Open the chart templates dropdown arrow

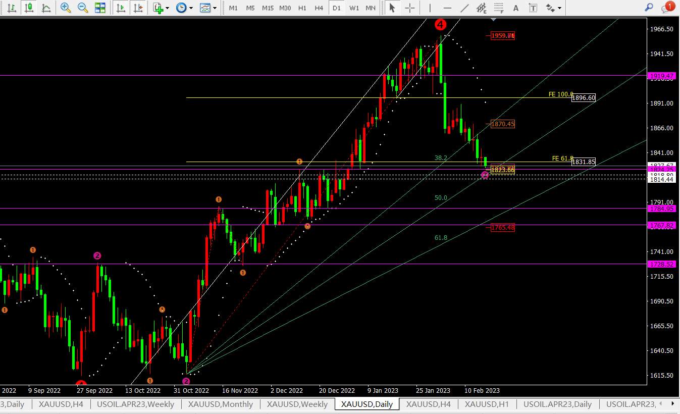coord(215,8)
